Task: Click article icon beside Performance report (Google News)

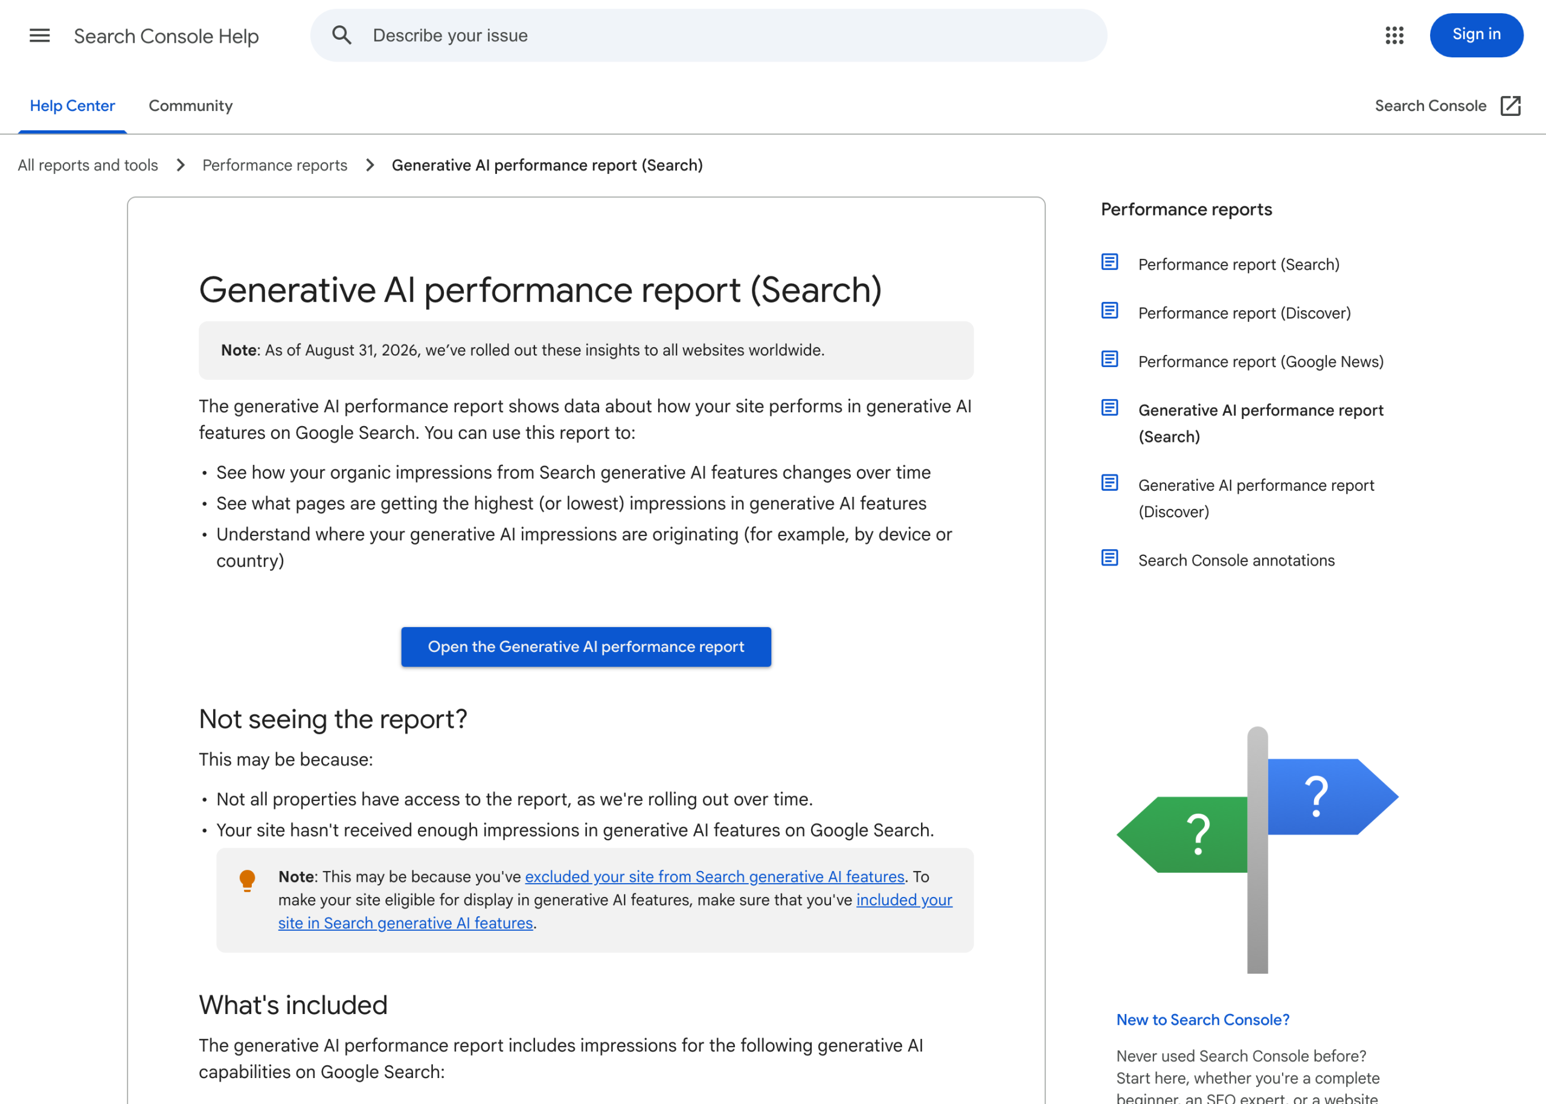Action: 1109,359
